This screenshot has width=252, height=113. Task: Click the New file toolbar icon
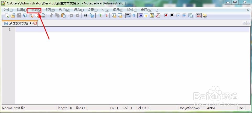point(7,15)
